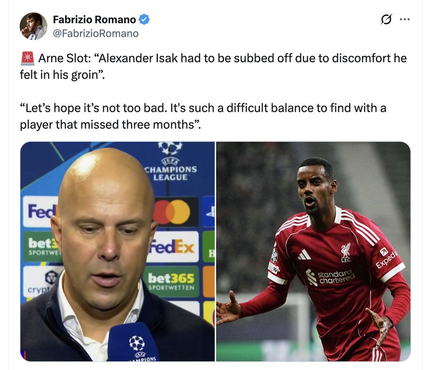
Task: Click the blue verified badge
Action: 144,20
